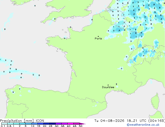Click the (00+165) forecast offset text
This screenshot has width=165, height=127.
(157, 121)
